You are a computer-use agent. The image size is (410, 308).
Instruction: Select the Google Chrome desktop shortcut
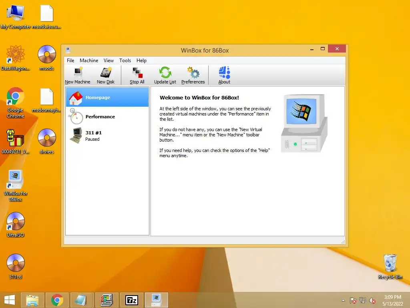(16, 103)
